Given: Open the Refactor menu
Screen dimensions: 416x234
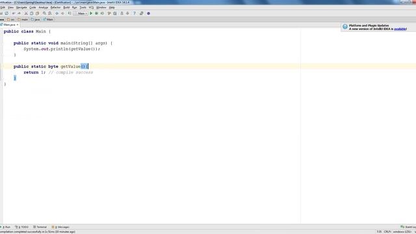Looking at the screenshot, I should click(55, 8).
